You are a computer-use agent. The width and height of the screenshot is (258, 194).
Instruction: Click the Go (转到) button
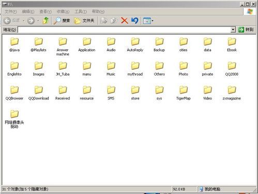246,29
